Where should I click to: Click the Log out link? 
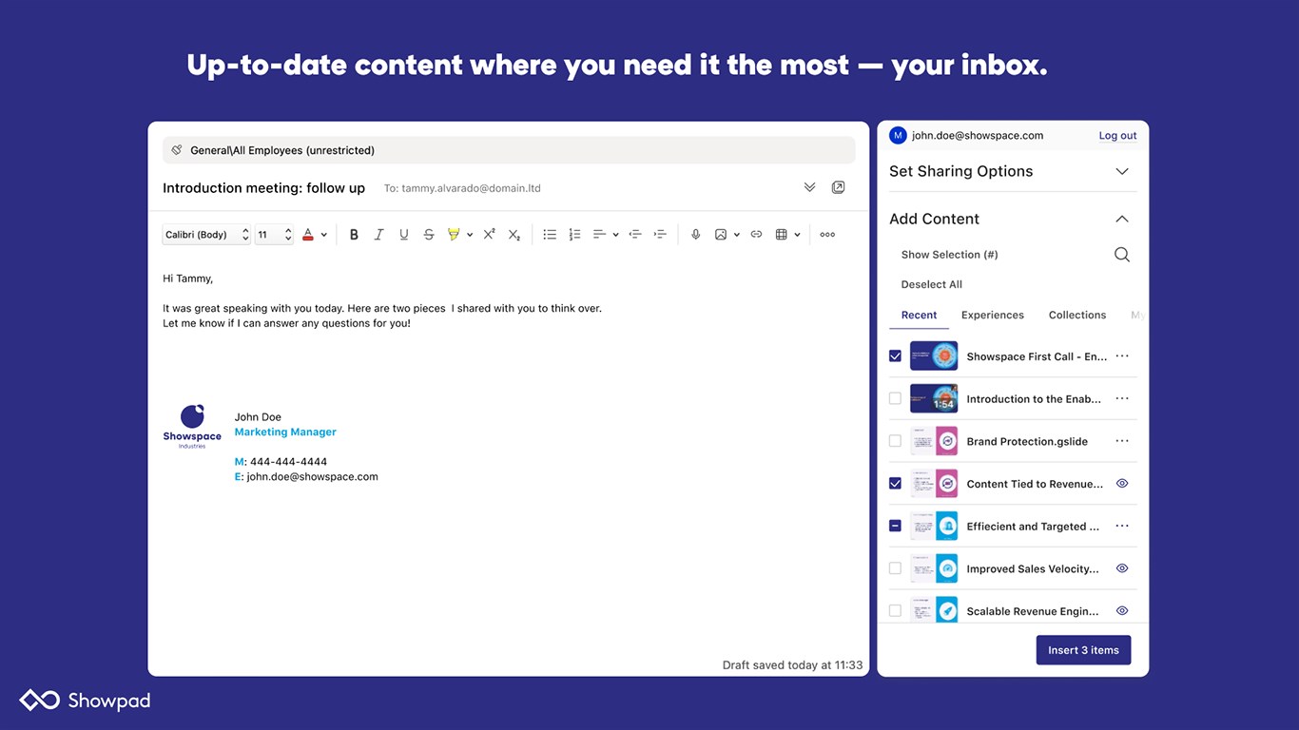(x=1117, y=136)
